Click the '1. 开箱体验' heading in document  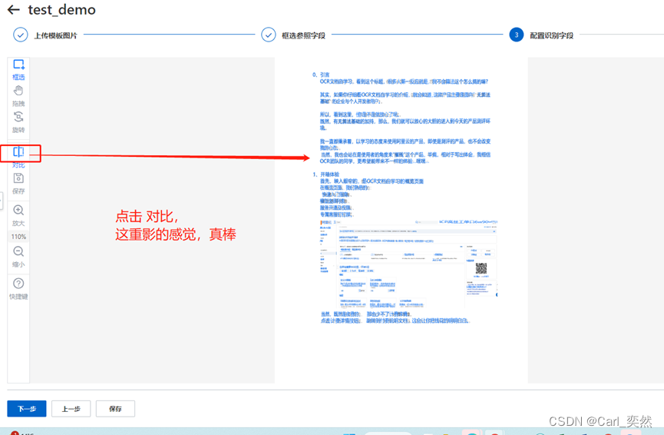326,174
